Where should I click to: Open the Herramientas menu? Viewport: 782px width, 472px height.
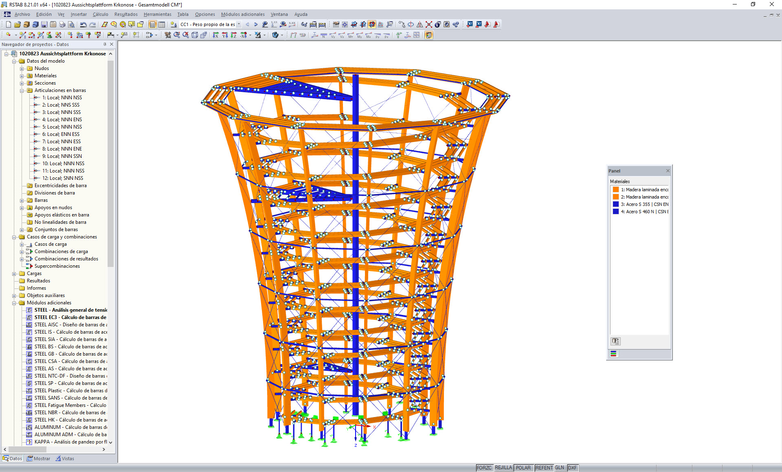tap(158, 14)
